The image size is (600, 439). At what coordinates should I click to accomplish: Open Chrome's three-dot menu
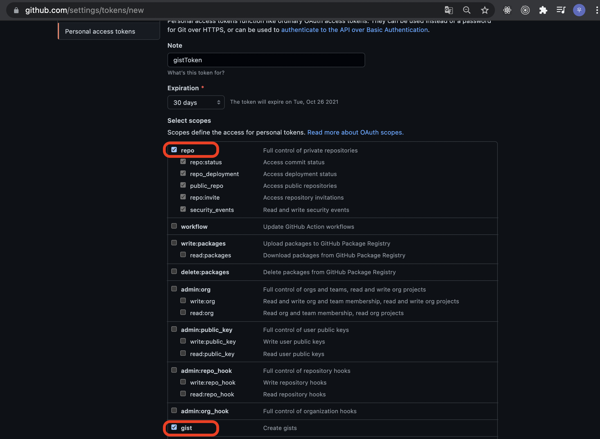pyautogui.click(x=597, y=10)
